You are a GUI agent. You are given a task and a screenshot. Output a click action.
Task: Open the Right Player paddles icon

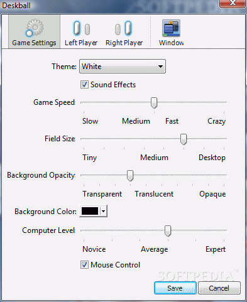[123, 28]
